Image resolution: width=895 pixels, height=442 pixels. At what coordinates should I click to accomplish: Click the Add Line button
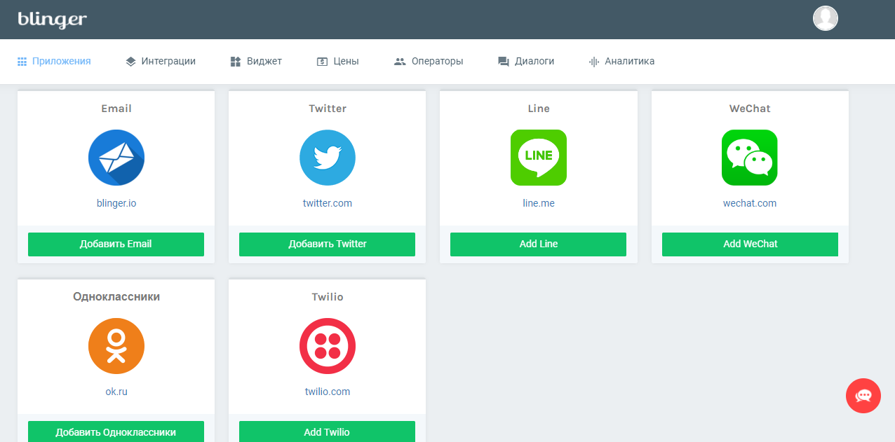pyautogui.click(x=538, y=244)
